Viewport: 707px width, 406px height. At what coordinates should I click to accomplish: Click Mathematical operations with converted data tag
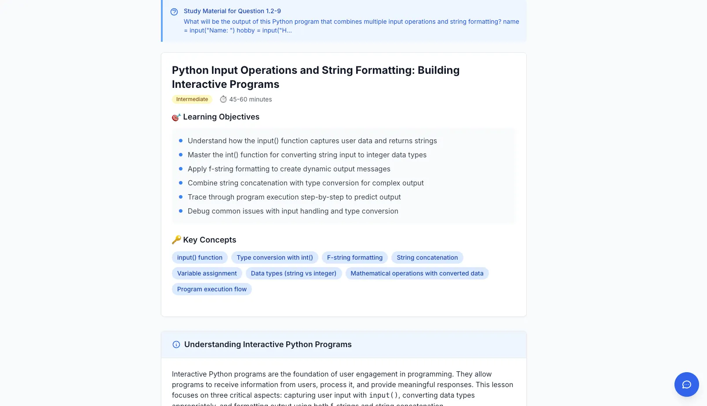point(417,273)
